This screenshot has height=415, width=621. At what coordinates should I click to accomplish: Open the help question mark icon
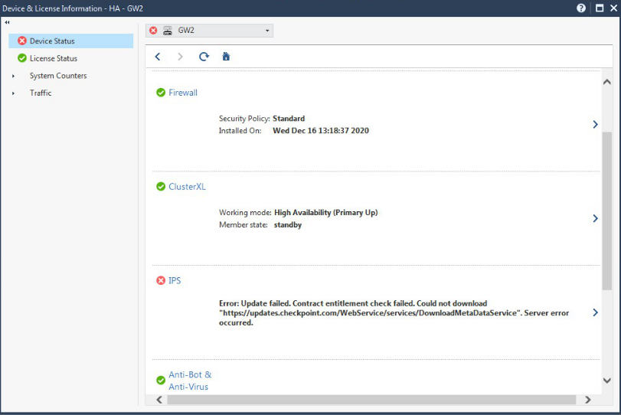pyautogui.click(x=581, y=8)
